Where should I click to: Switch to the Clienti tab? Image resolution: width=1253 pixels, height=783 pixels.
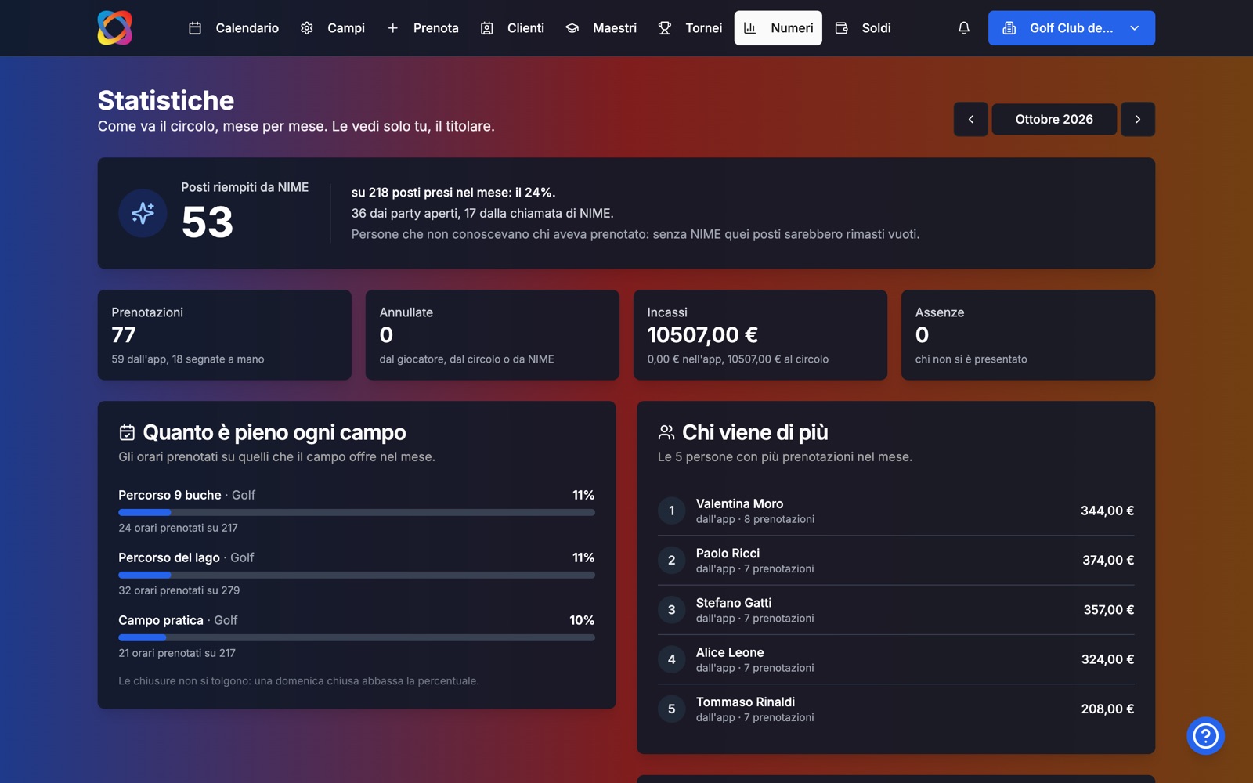[x=512, y=28]
